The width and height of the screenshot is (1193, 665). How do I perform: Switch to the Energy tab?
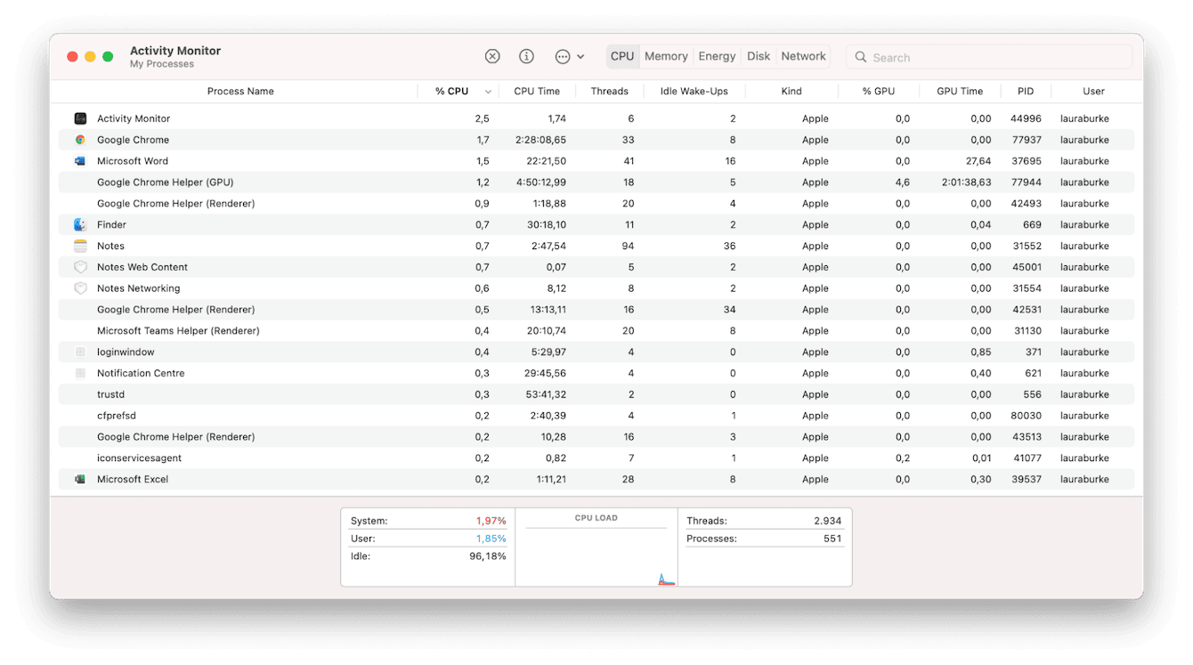[717, 56]
